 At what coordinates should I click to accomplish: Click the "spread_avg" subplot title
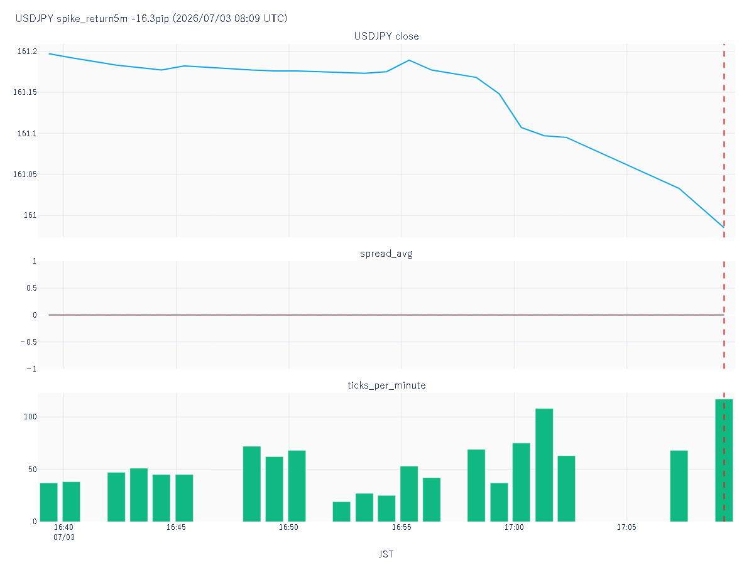(x=386, y=254)
